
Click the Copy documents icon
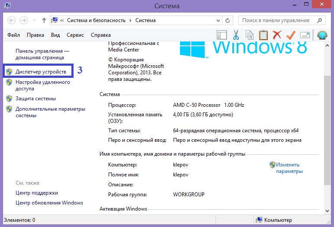tap(250, 35)
